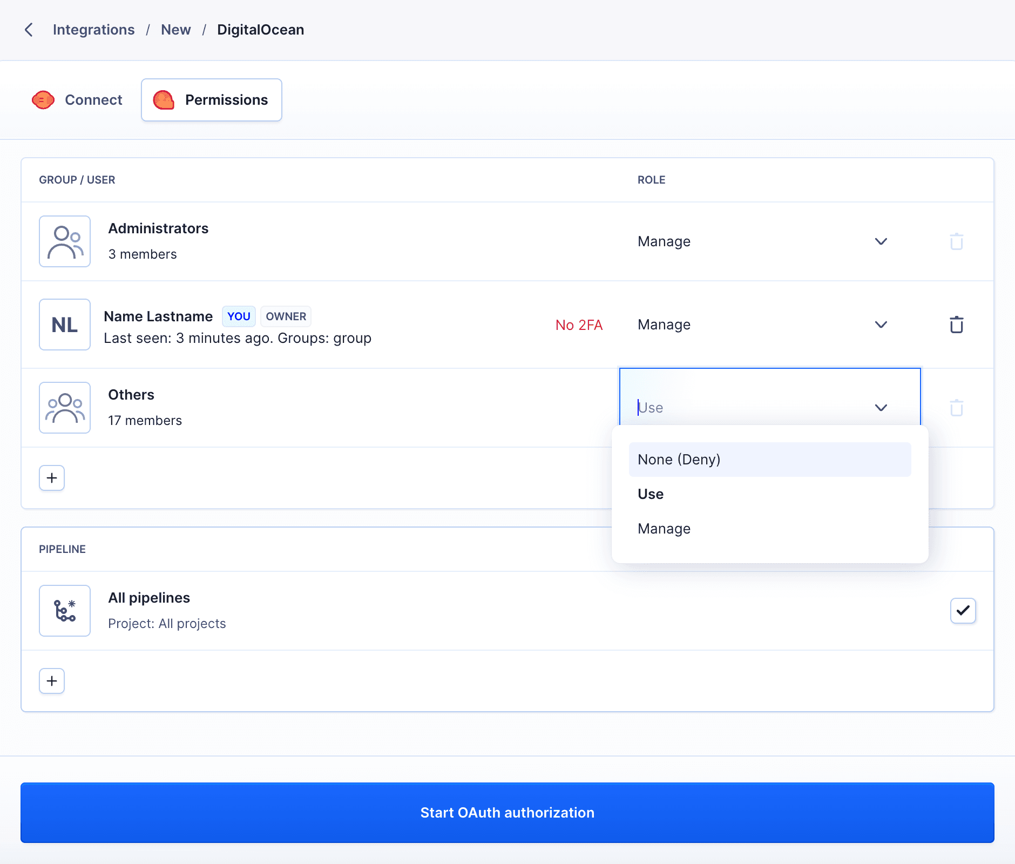This screenshot has width=1015, height=864.
Task: Click the No 2FA warning label
Action: pos(579,325)
